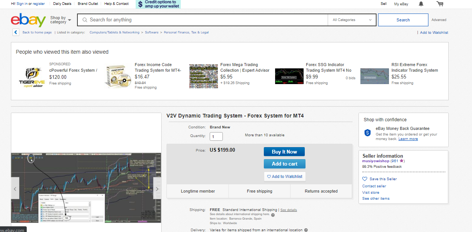Image resolution: width=472 pixels, height=232 pixels.
Task: Open All Categories dropdown
Action: [x=352, y=20]
